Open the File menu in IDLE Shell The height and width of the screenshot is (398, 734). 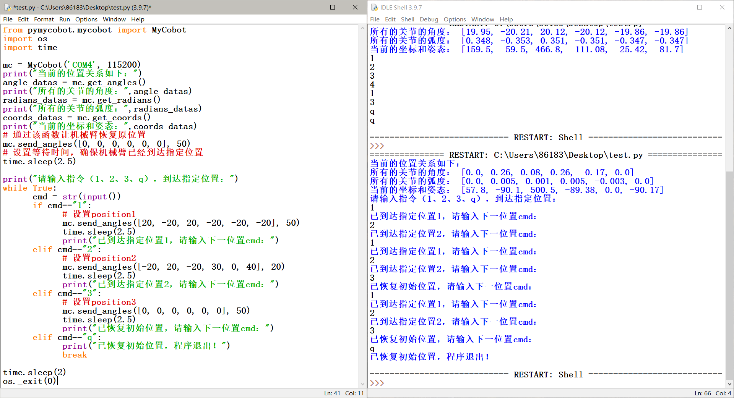375,19
